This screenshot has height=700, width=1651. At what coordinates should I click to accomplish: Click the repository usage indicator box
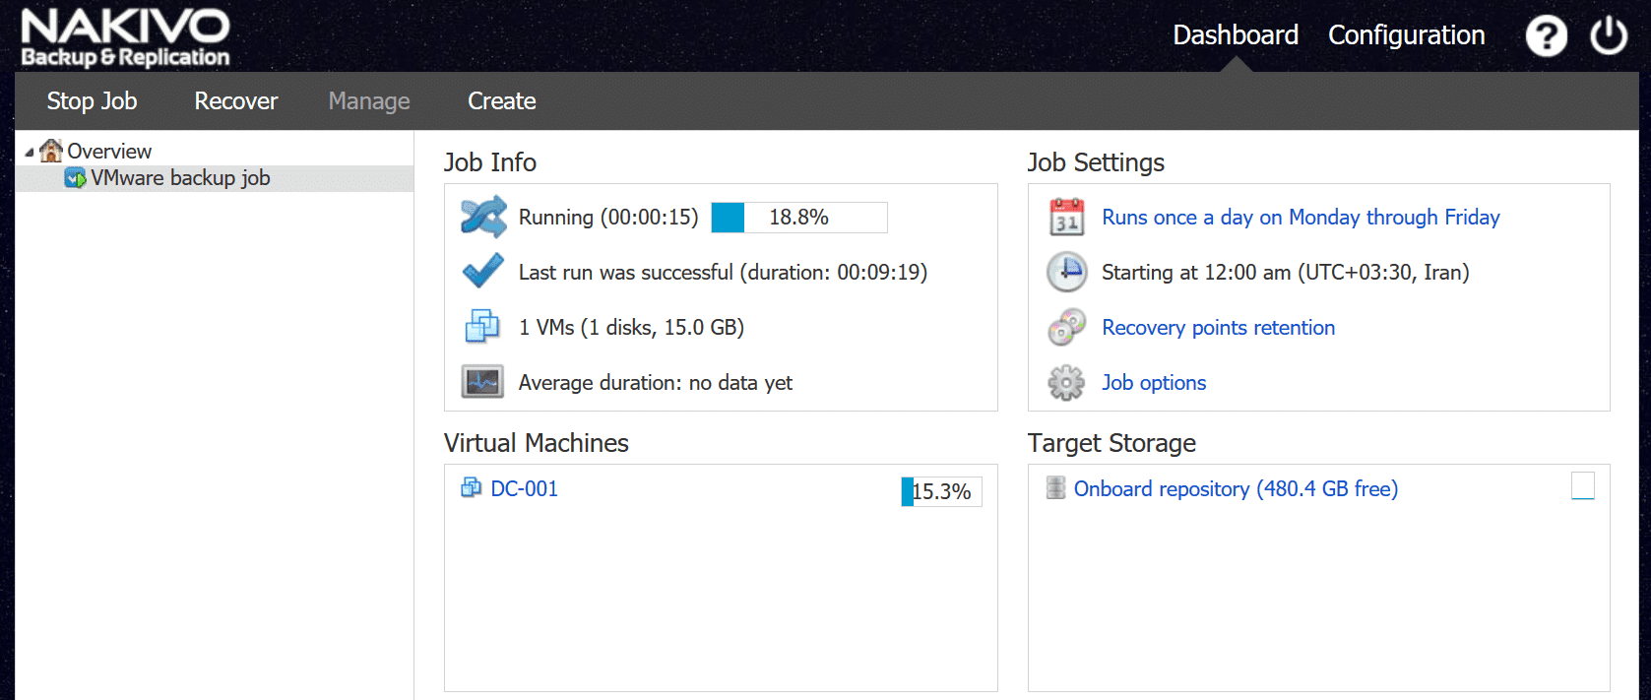(1583, 485)
